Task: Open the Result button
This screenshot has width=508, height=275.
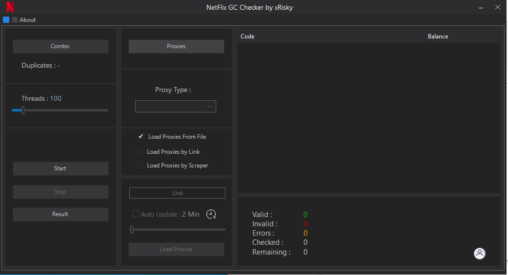Action: [x=61, y=214]
